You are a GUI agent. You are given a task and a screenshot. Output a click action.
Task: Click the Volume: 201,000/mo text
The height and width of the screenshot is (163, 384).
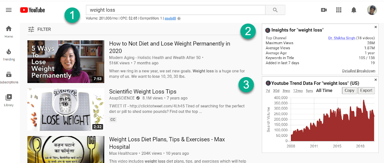[102, 18]
